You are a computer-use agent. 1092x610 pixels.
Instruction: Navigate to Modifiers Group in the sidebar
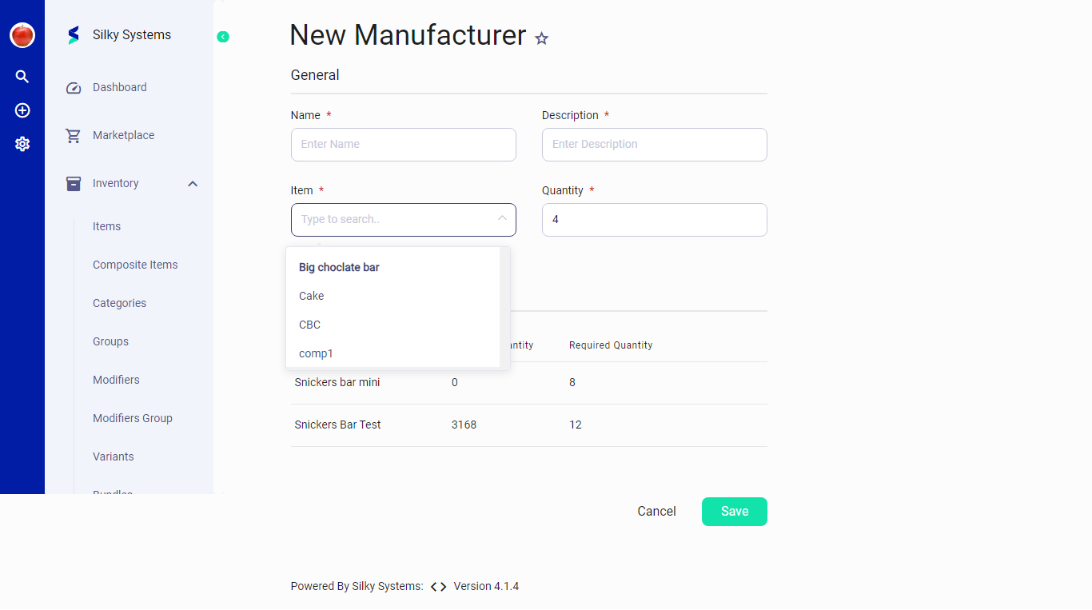pyautogui.click(x=133, y=418)
